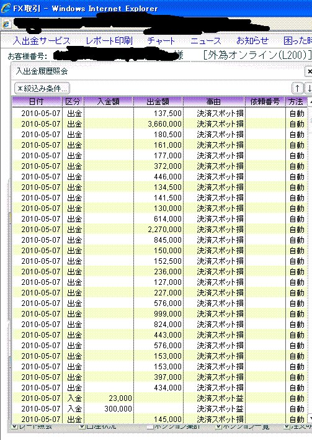Open the レポート印刷 menu
Viewport: 312px width, 440px height.
(x=109, y=41)
